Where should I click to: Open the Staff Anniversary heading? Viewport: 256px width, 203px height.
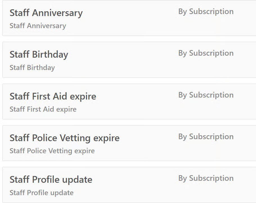pos(46,13)
